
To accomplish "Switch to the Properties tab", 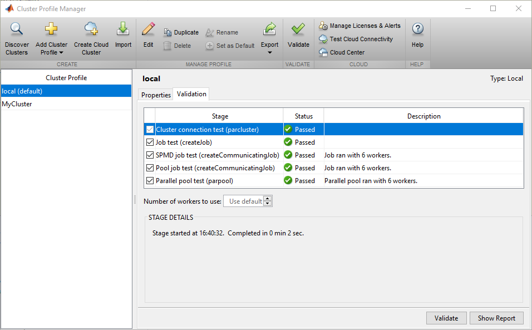I will (x=155, y=95).
